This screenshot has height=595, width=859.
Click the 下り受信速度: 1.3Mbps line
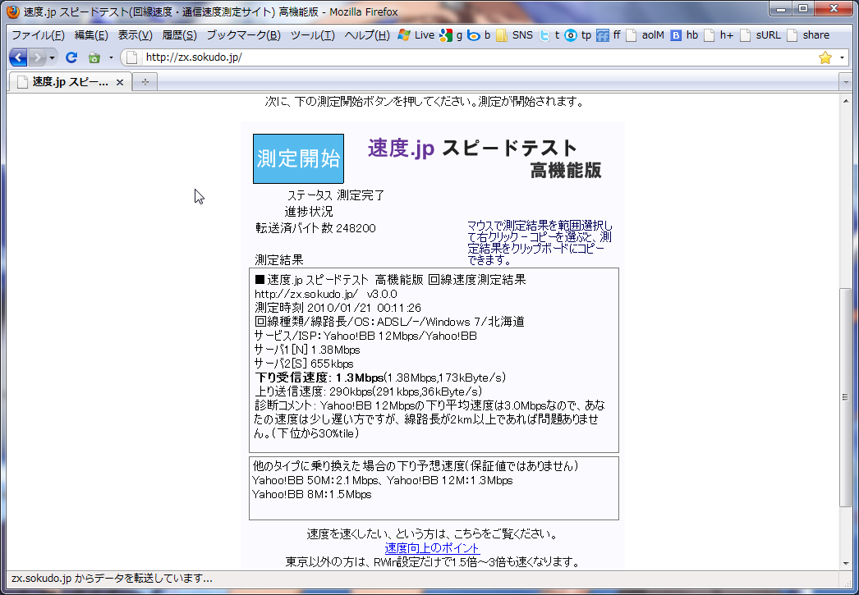tap(380, 378)
